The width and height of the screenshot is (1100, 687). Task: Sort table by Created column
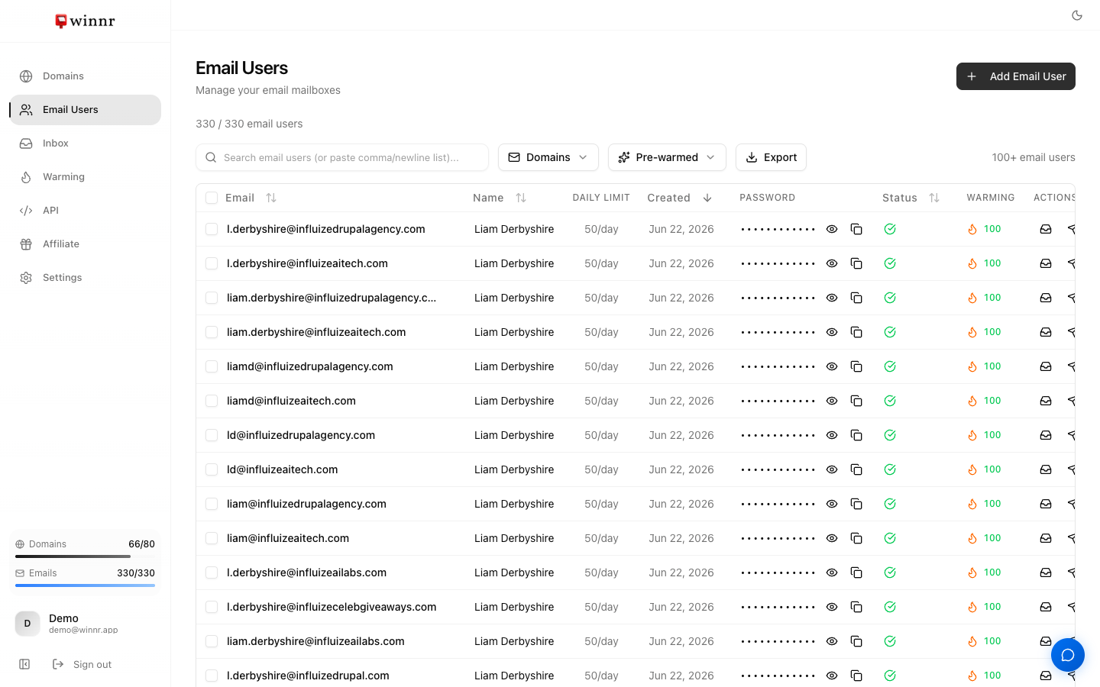(x=679, y=198)
